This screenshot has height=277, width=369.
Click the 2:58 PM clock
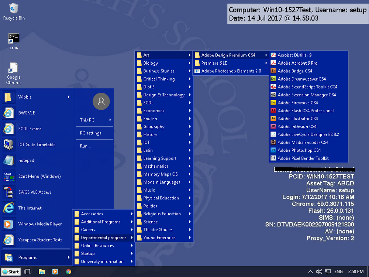coord(356,271)
